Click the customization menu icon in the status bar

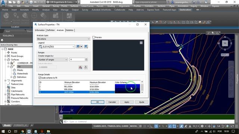click(236, 126)
